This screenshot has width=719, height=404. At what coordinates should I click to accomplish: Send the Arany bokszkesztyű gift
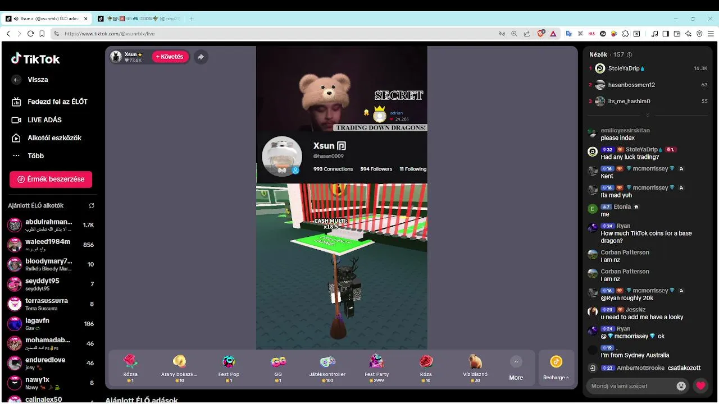(179, 369)
